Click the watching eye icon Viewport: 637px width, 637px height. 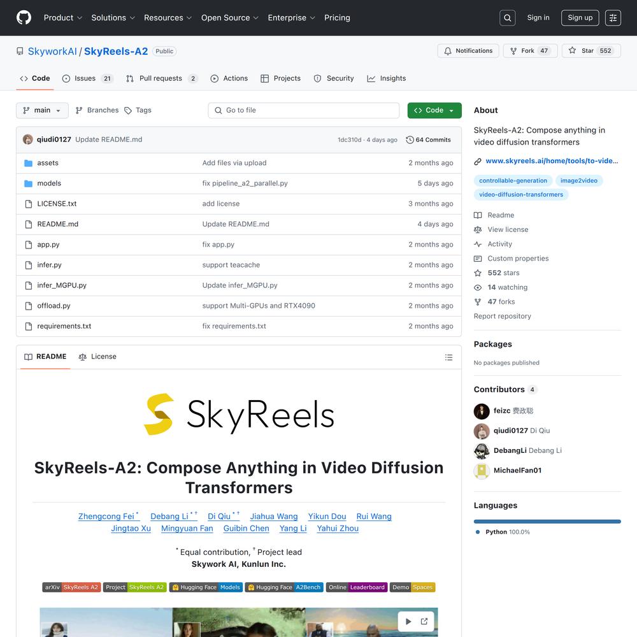(478, 288)
